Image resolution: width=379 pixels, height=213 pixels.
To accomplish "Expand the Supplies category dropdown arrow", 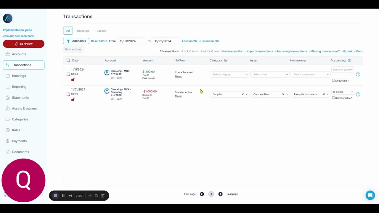I will [247, 94].
